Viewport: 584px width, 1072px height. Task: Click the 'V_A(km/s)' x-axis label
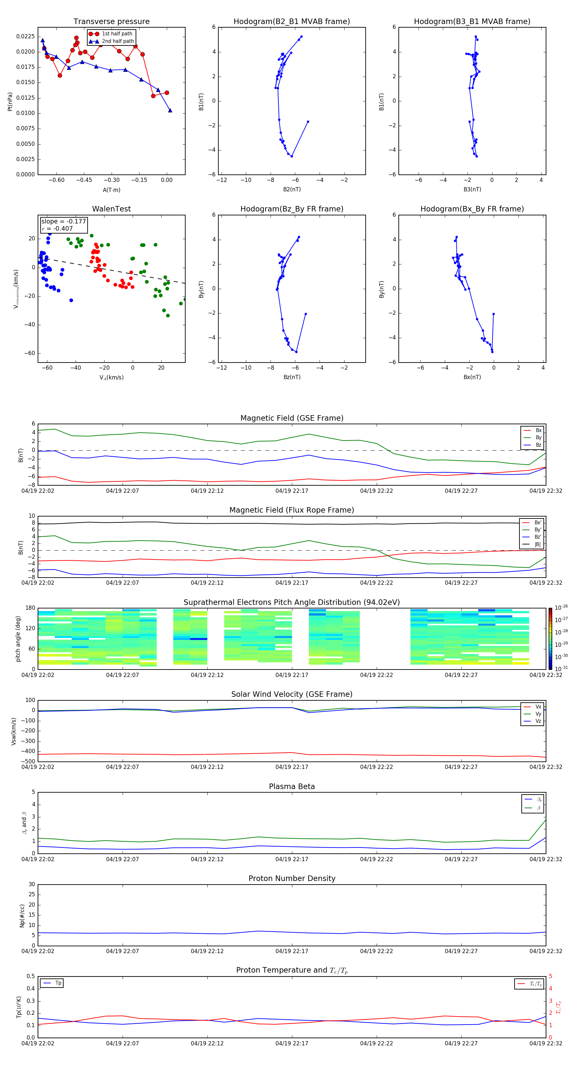(x=111, y=377)
